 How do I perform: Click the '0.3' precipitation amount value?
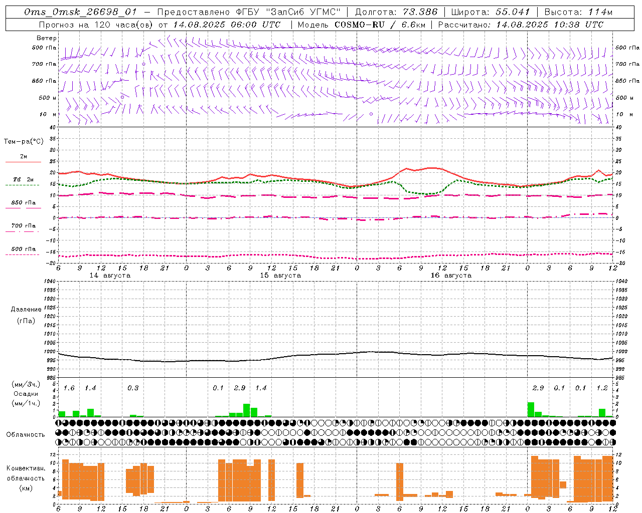[x=133, y=388]
